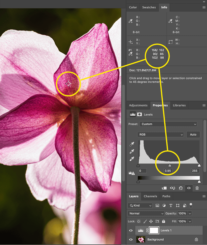
Task: Hide the Levels 1 layer
Action: click(x=131, y=230)
